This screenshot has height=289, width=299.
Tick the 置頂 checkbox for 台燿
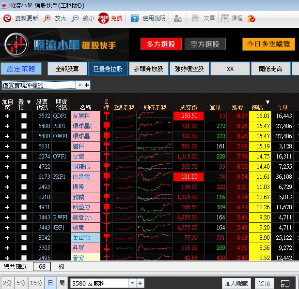(24, 156)
